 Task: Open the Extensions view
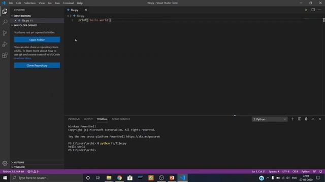[x=5, y=55]
